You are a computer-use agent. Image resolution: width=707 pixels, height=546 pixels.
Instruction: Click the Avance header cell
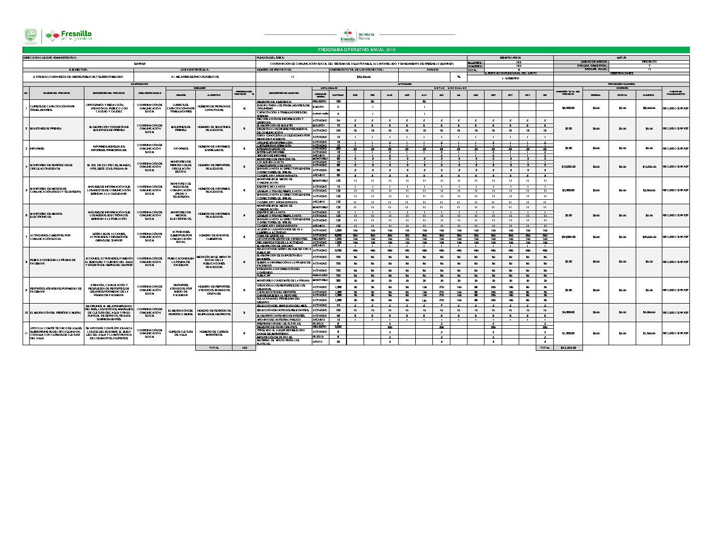(433, 70)
